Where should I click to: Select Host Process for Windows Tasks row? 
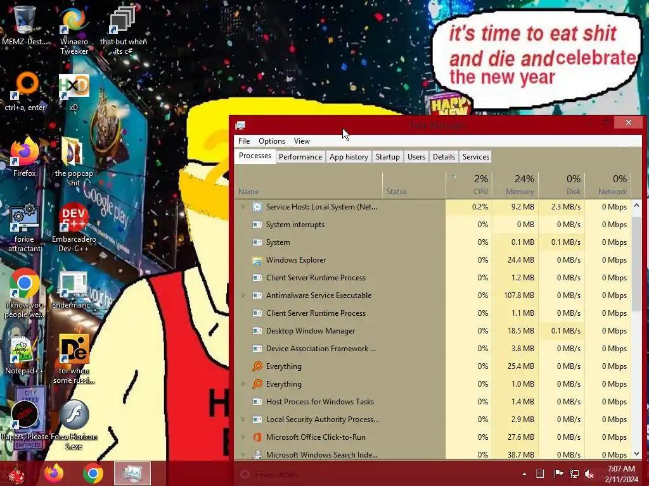432,402
